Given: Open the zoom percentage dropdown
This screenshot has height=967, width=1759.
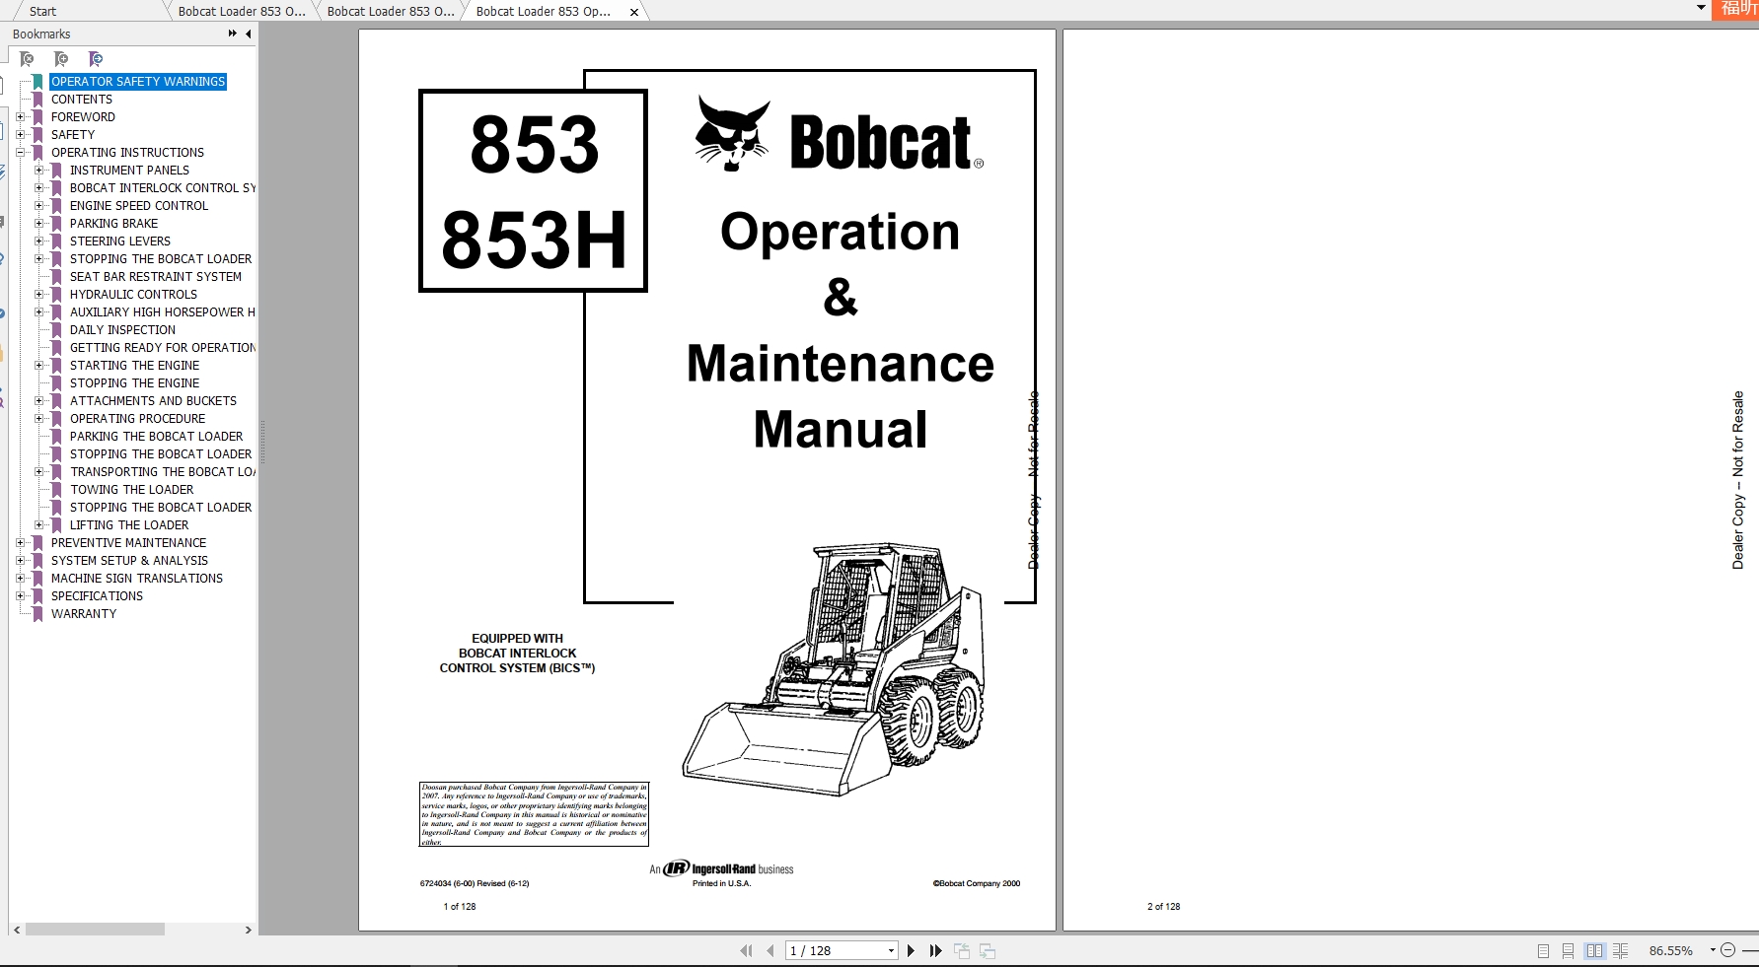Looking at the screenshot, I should [1713, 950].
